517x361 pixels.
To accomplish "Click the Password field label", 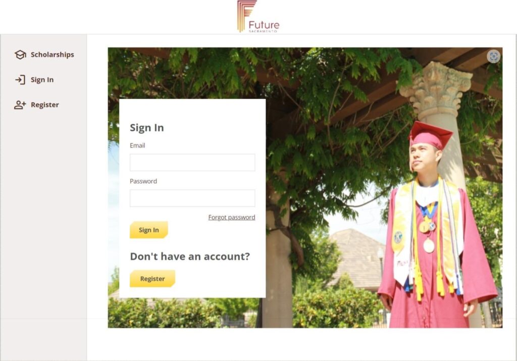I will coord(143,181).
